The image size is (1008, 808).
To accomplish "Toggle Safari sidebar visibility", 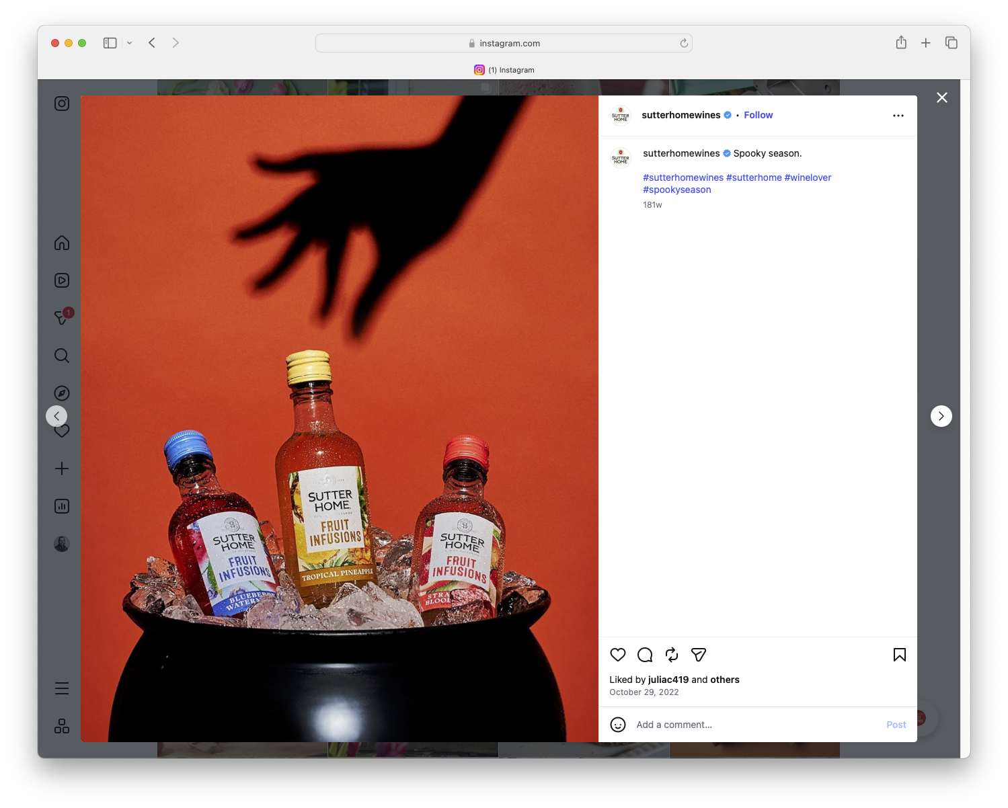I will point(109,42).
